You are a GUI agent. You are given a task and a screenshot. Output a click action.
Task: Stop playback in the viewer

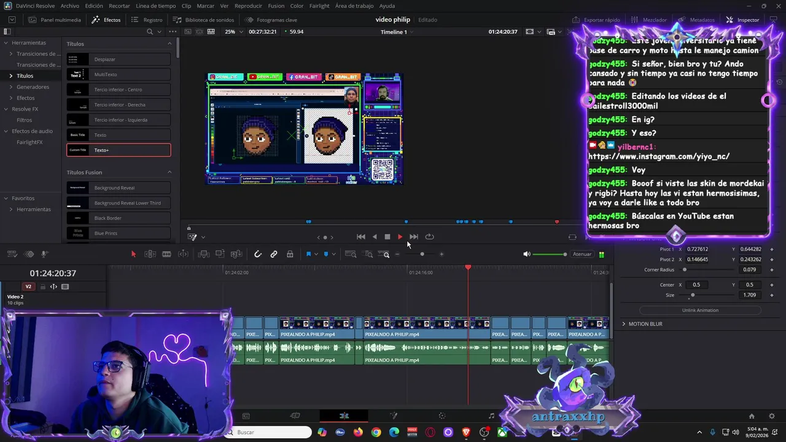pos(387,237)
